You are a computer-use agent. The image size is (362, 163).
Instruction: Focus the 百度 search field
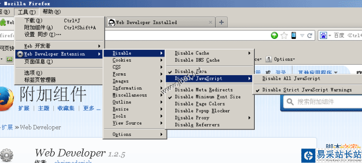tap(348, 36)
